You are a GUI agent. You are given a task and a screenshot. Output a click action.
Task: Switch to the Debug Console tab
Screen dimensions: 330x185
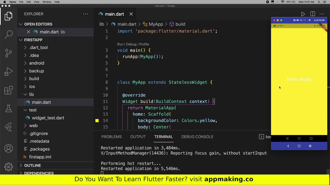coord(197,137)
